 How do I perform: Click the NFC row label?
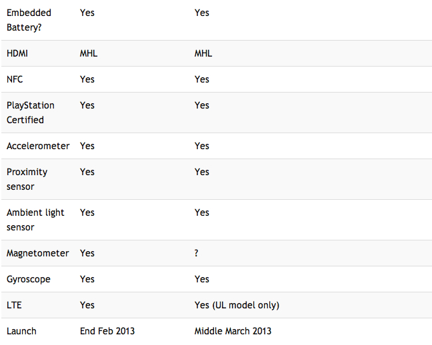click(x=15, y=79)
